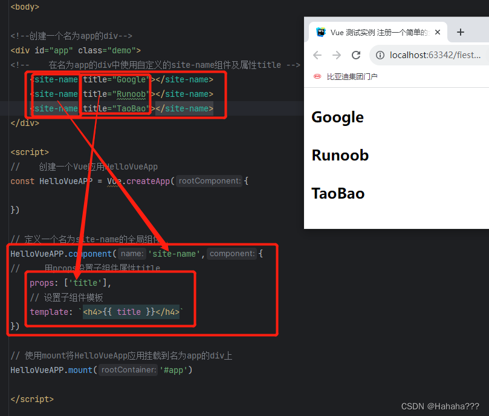Click the rootComponent parameter hint
This screenshot has width=489, height=416.
[210, 181]
